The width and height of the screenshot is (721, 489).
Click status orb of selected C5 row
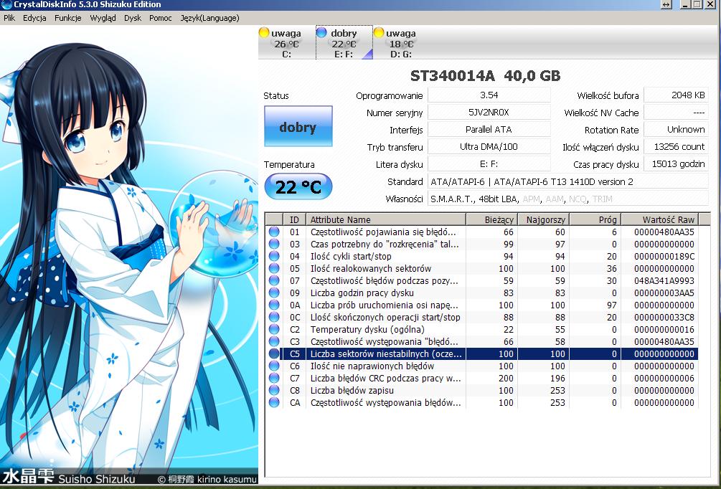(x=274, y=353)
